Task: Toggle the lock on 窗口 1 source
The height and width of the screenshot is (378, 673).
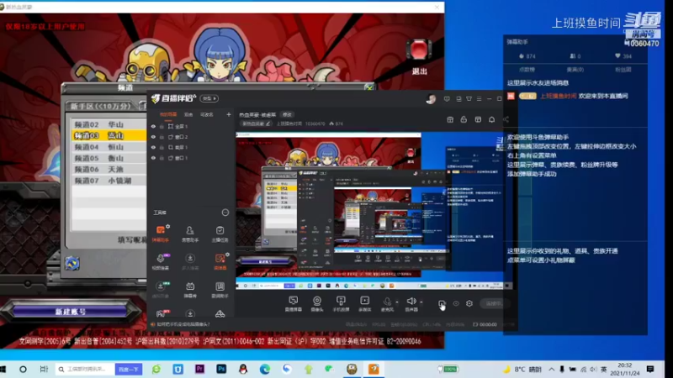Action: 162,158
